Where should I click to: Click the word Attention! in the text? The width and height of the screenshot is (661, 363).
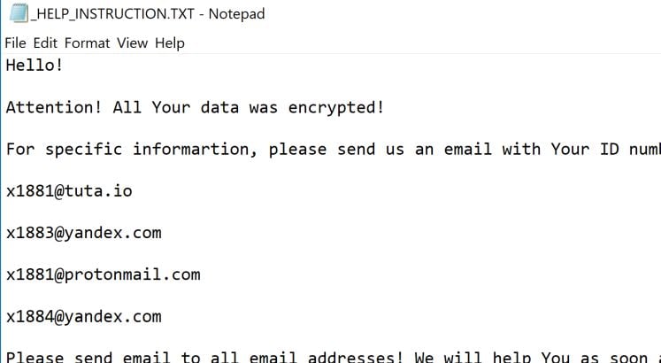tap(54, 107)
